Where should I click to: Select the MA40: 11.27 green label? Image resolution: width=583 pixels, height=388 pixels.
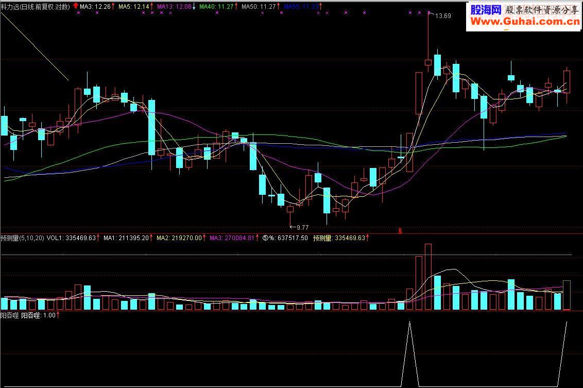click(x=216, y=6)
